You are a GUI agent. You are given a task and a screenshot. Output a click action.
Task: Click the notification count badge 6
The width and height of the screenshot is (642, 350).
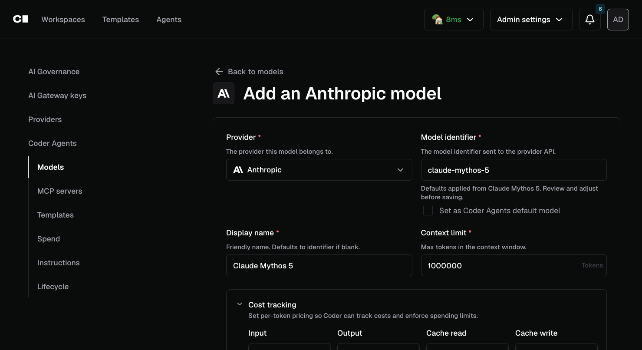click(x=600, y=9)
